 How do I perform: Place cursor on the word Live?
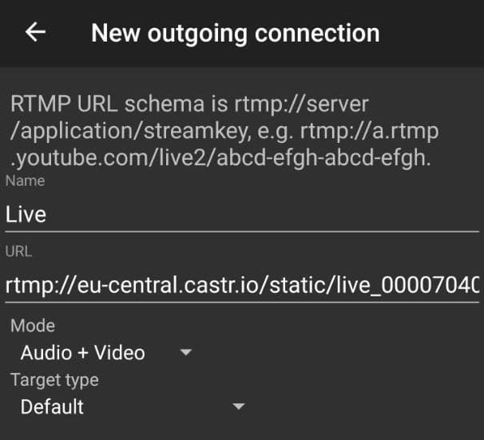tap(26, 215)
